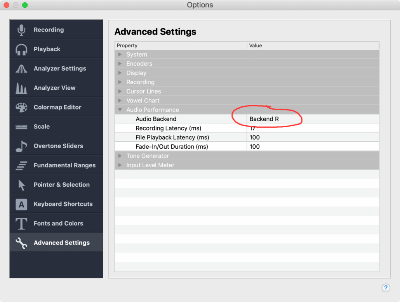
Task: Open Keyboard Shortcuts via letter A icon
Action: 21,204
